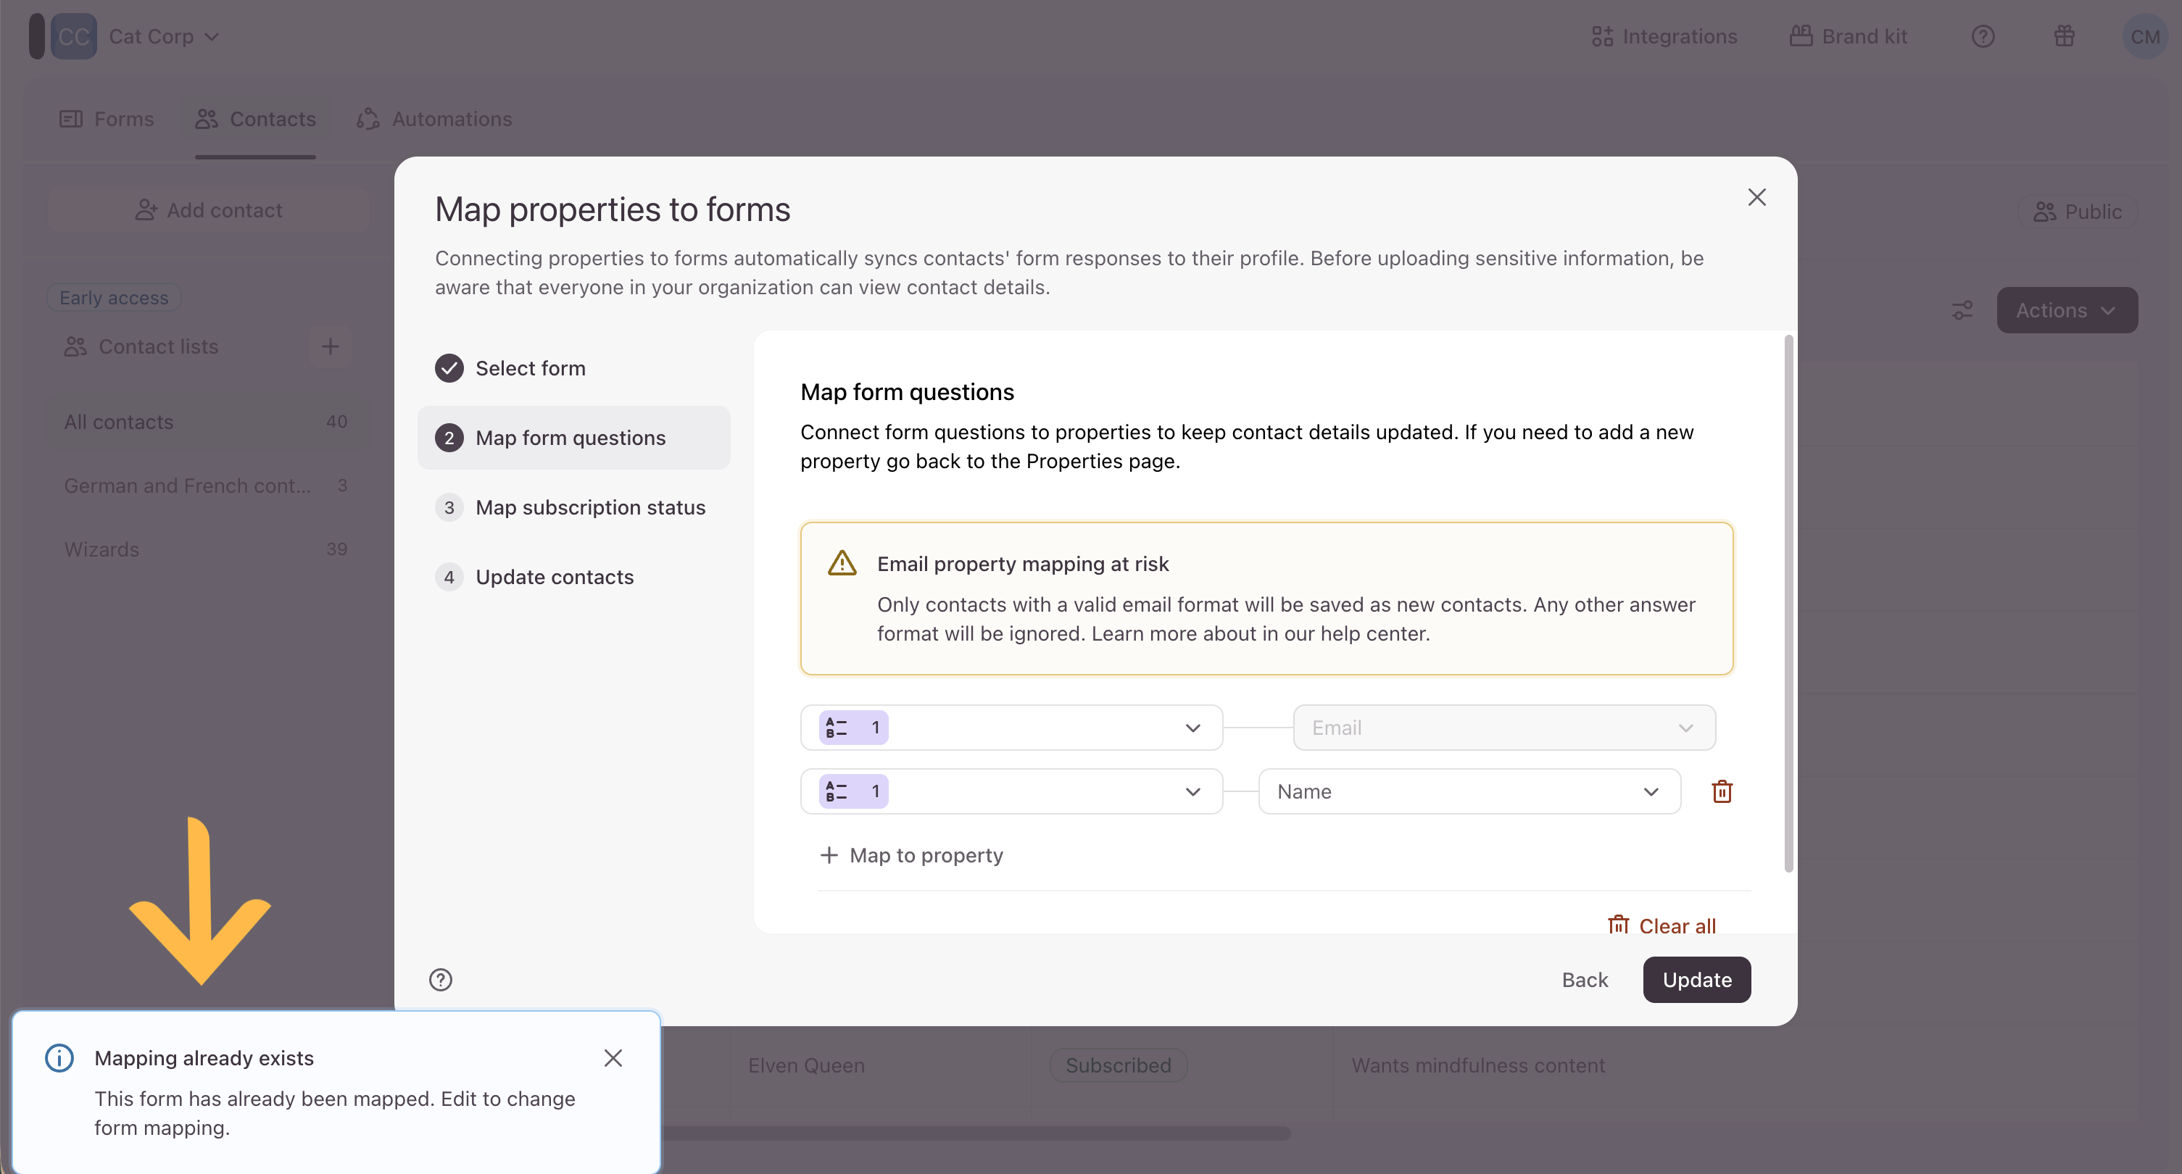Click the dialog's vertical scrollbar

[1788, 603]
